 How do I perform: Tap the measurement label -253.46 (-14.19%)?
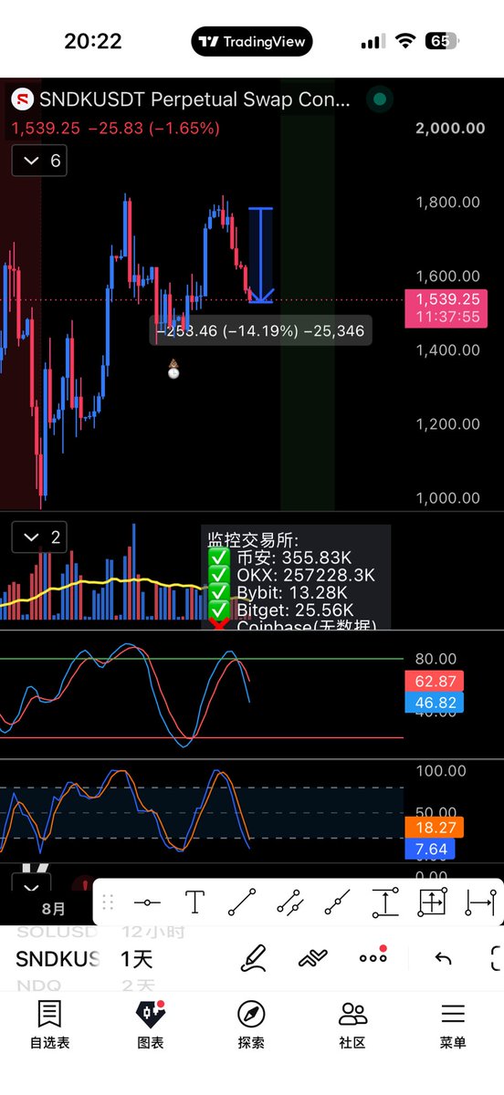pos(261,330)
